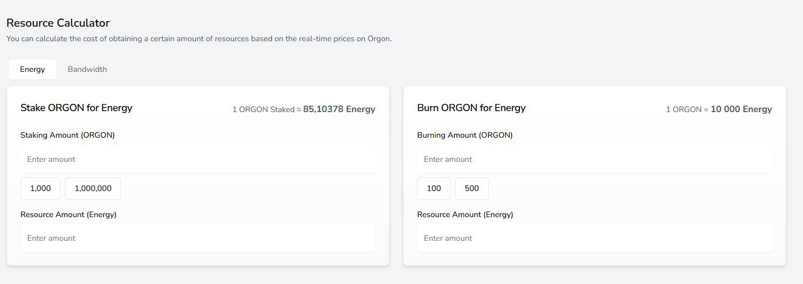Click the Burn ORGON for Energy title
803x284 pixels.
(x=471, y=108)
